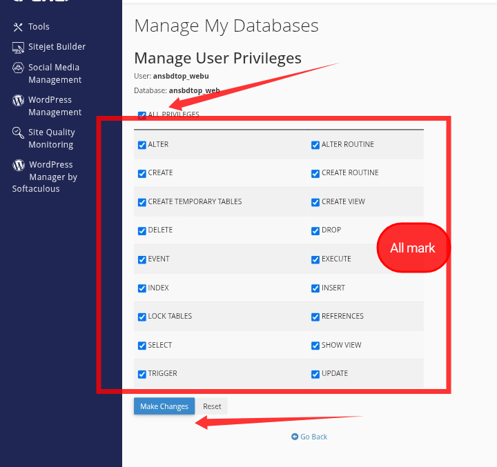The image size is (497, 467).
Task: Toggle the LOCK TABLES privilege checkbox
Action: pos(142,317)
